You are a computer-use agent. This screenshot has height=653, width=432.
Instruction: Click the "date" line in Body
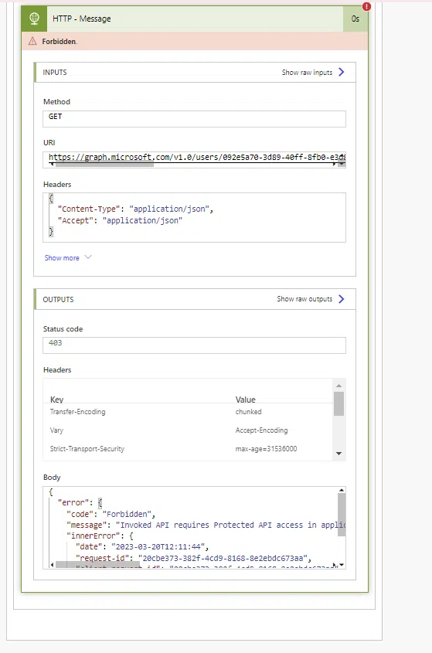pos(142,546)
